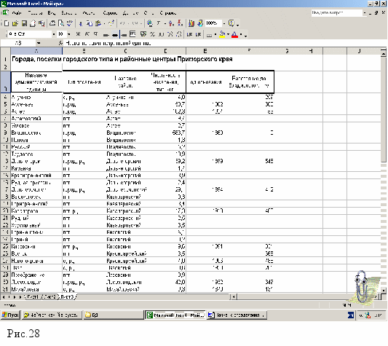Toggle left text alignment
The height and width of the screenshot is (346, 388).
(x=106, y=34)
